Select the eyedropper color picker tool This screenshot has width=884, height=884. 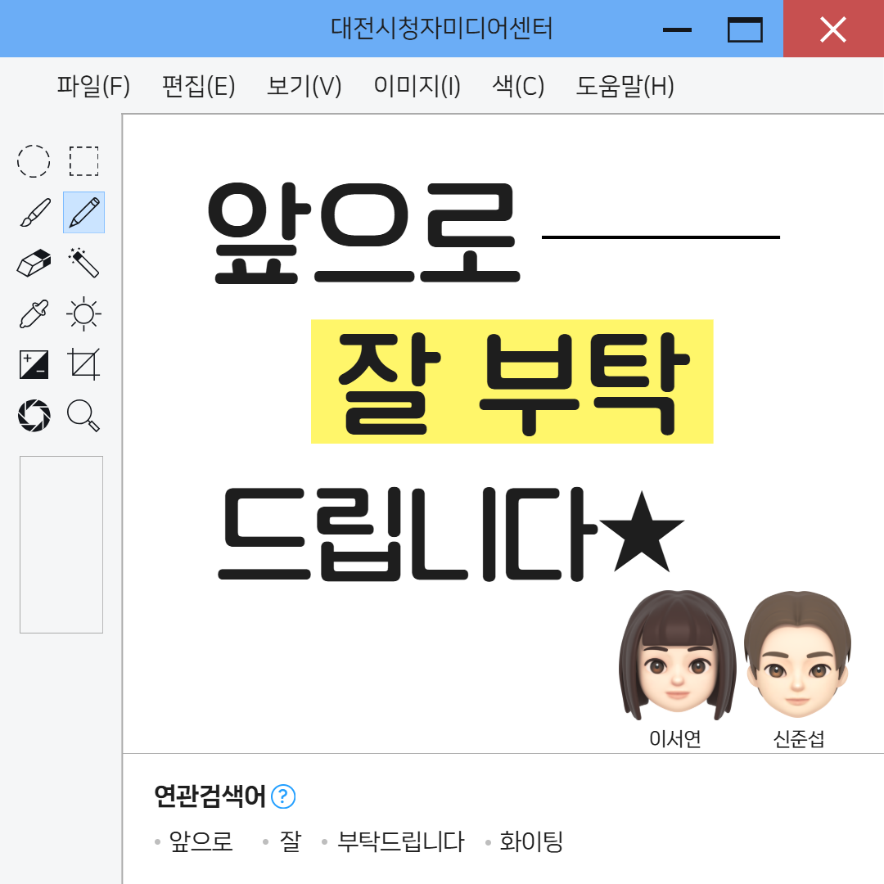pos(34,313)
